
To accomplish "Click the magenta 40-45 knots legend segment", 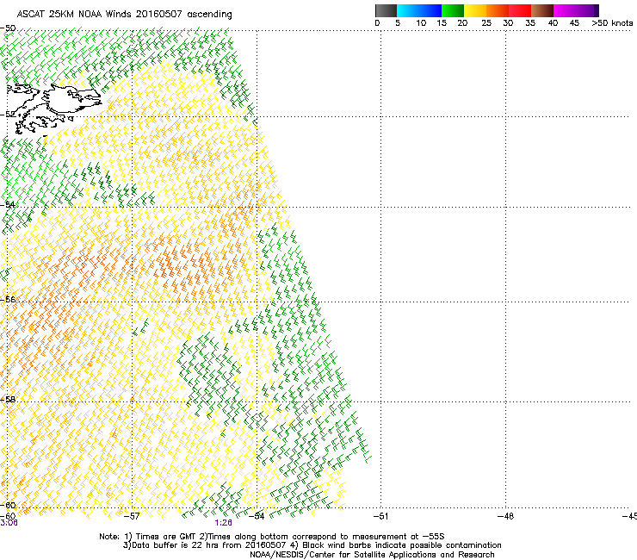I will pos(565,10).
